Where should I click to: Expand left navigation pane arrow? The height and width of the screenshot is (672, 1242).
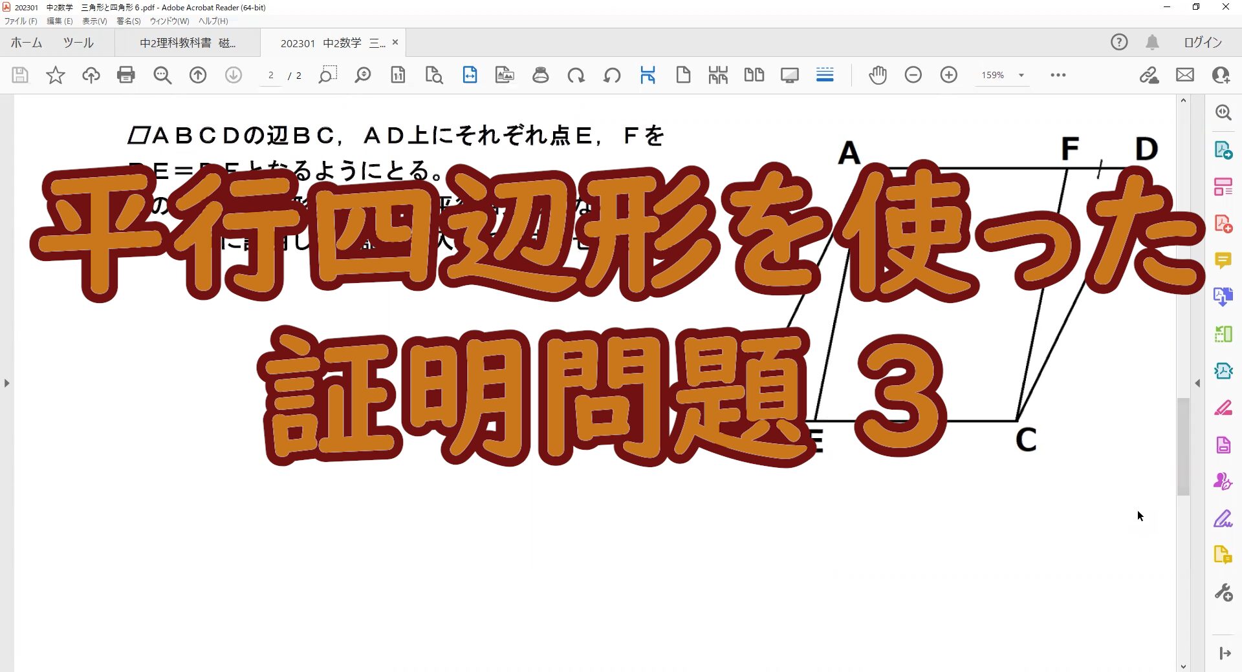point(6,383)
